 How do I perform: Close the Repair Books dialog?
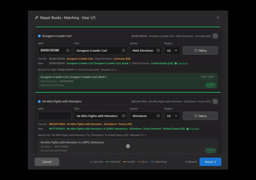(x=218, y=18)
